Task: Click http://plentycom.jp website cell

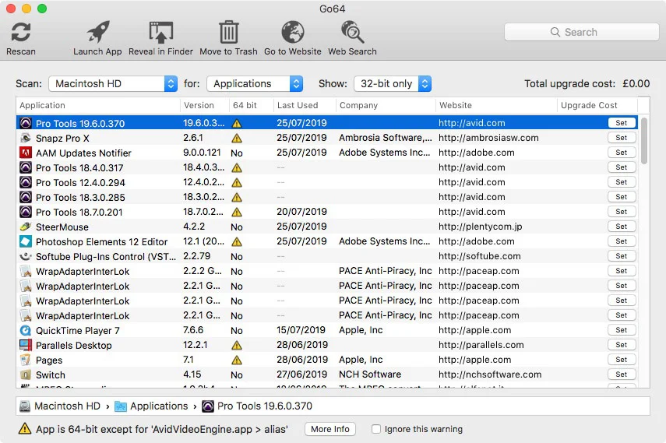Action: [481, 227]
